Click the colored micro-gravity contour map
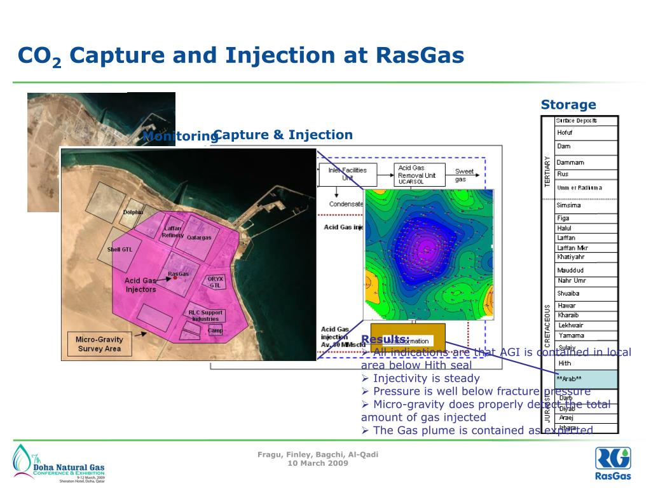This screenshot has width=651, height=488. tap(429, 254)
